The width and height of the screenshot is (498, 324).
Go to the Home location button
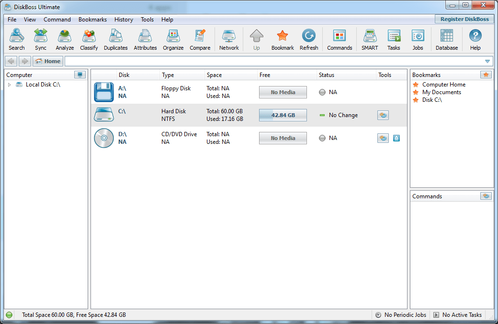[x=48, y=61]
